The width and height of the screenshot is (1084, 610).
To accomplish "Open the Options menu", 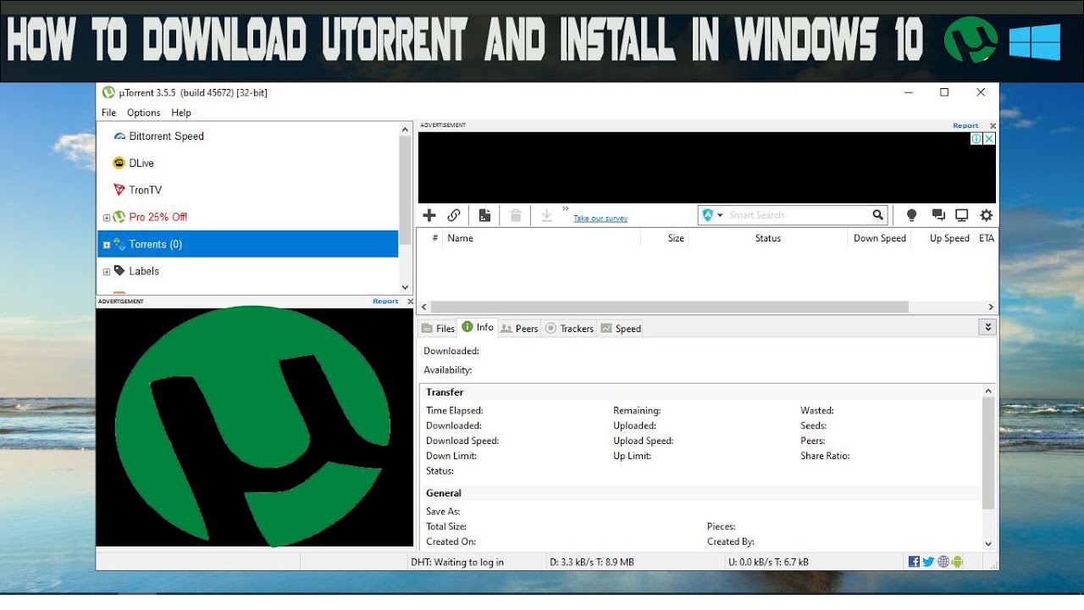I will 144,113.
